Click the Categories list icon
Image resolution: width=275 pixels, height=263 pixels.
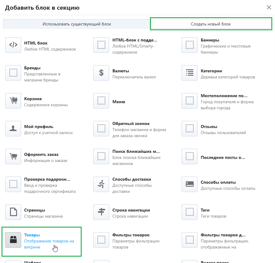tap(190, 73)
